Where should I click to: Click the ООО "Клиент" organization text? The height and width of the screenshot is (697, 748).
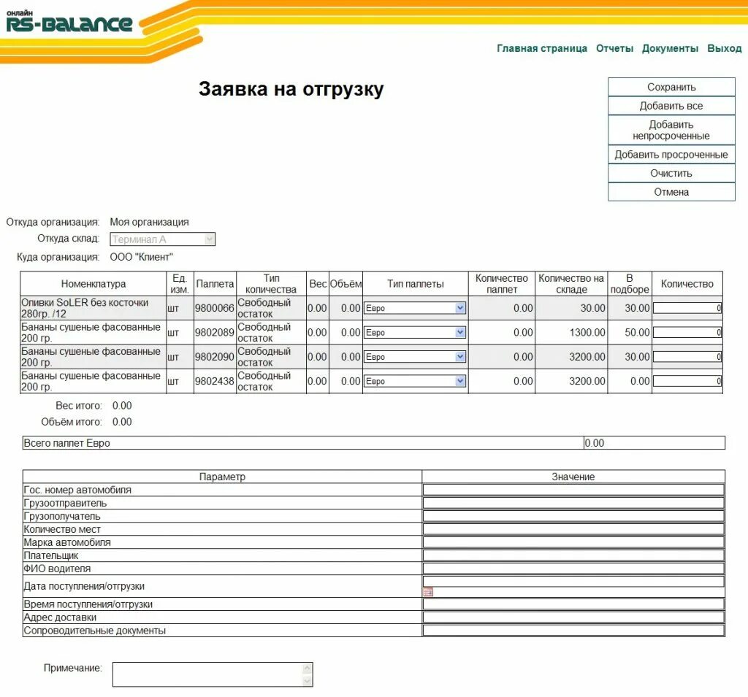tap(141, 257)
